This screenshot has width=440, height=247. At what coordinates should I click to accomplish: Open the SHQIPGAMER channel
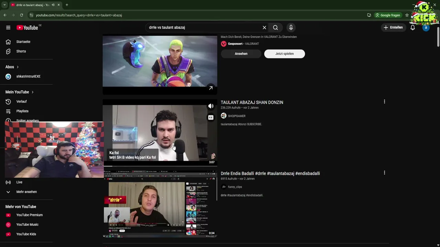(x=236, y=116)
